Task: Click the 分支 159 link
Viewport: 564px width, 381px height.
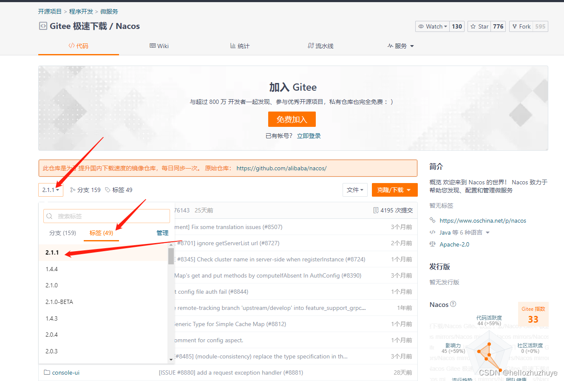Action: [85, 190]
